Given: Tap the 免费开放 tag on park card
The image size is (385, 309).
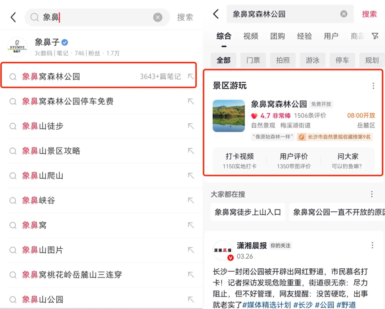Looking at the screenshot, I should [x=321, y=104].
